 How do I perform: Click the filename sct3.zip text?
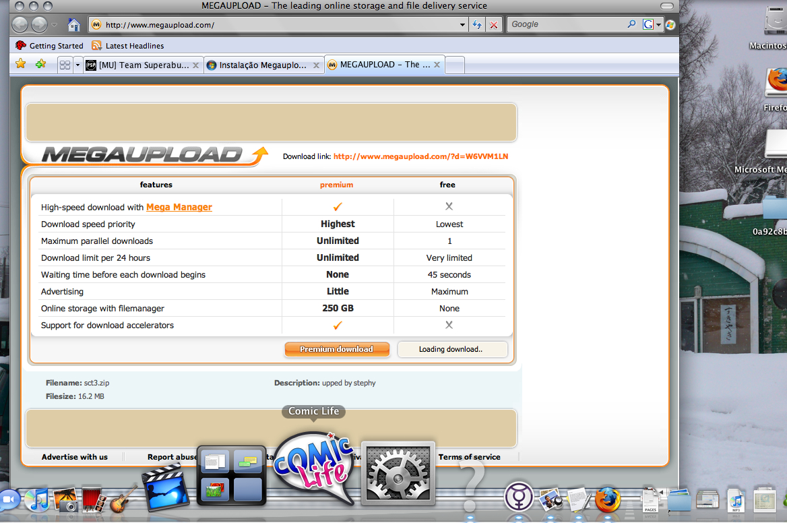coord(96,383)
